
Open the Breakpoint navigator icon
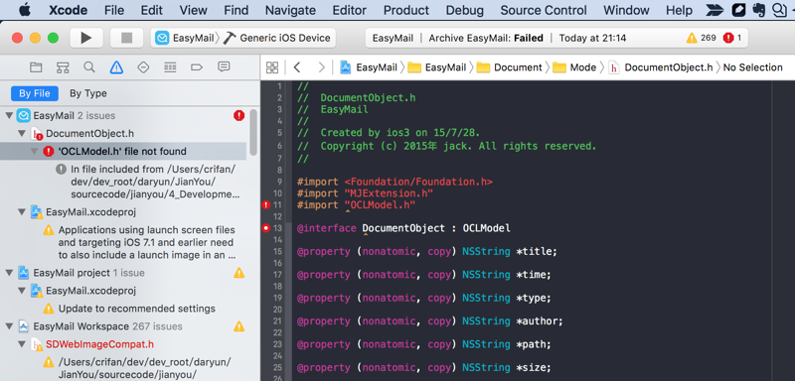[x=197, y=67]
